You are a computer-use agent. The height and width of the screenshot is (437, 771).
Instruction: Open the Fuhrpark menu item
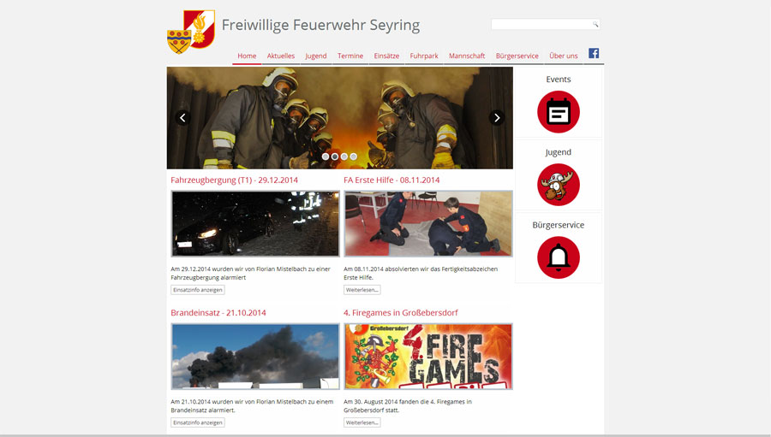pyautogui.click(x=424, y=56)
